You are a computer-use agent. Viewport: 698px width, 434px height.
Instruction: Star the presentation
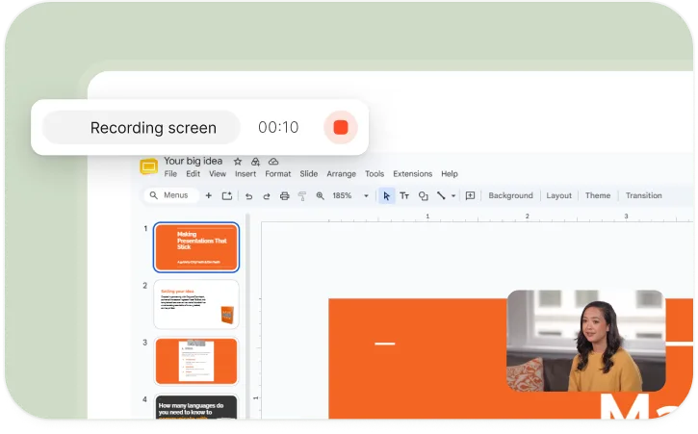coord(238,161)
